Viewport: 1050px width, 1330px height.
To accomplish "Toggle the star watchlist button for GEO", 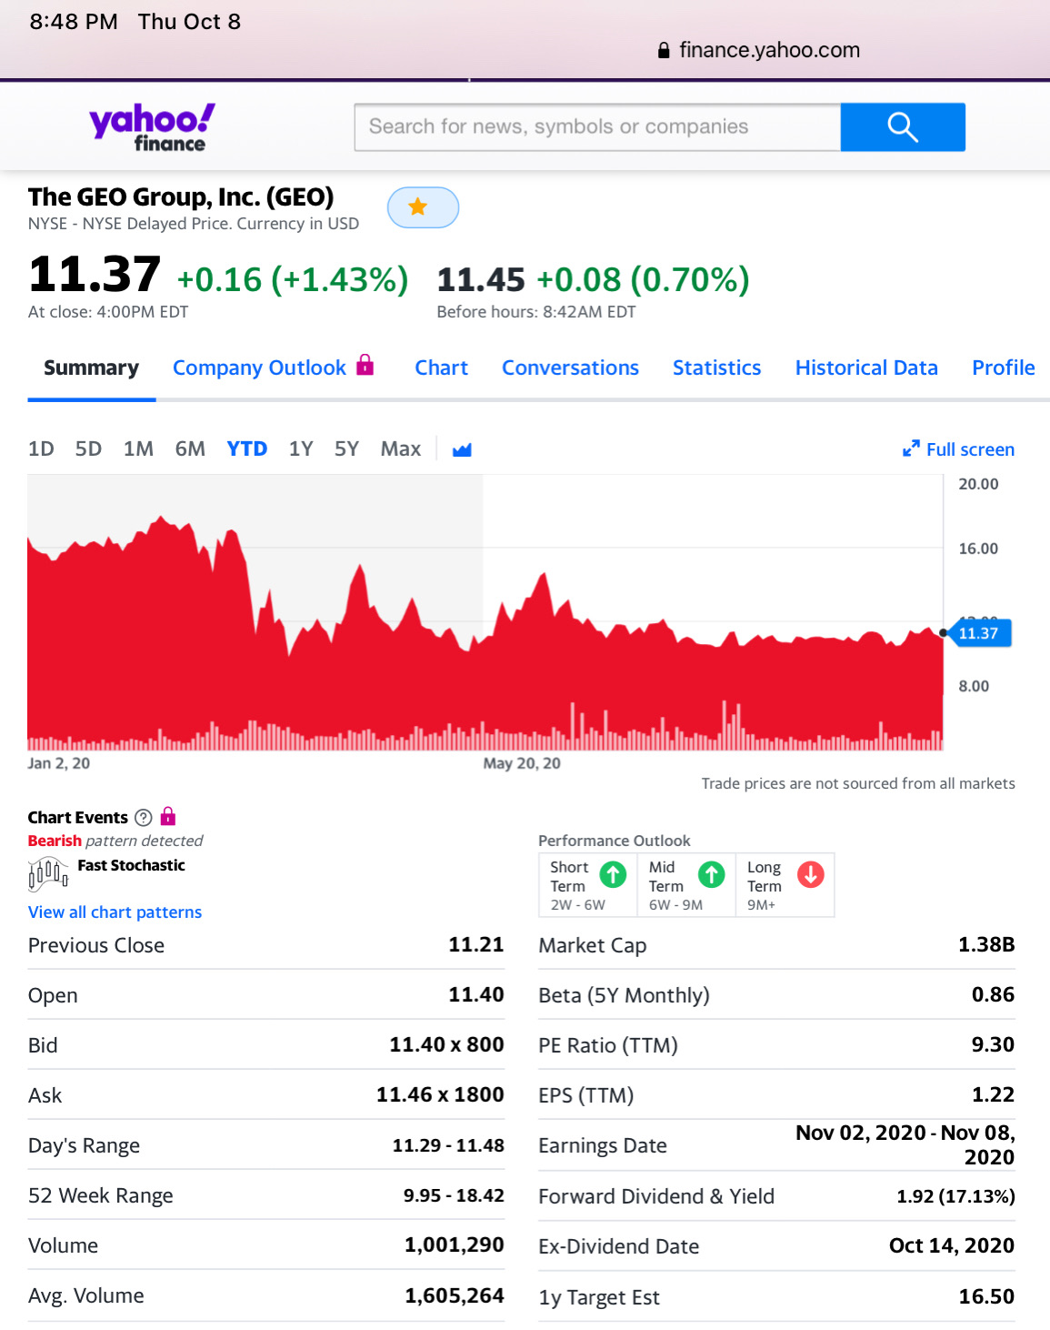I will (x=423, y=207).
